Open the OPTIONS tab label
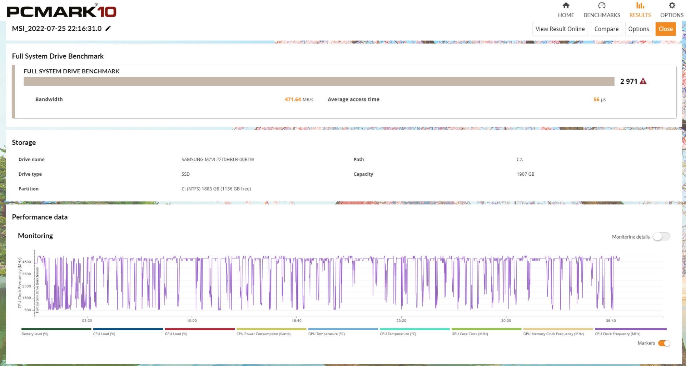This screenshot has width=686, height=366. (672, 15)
